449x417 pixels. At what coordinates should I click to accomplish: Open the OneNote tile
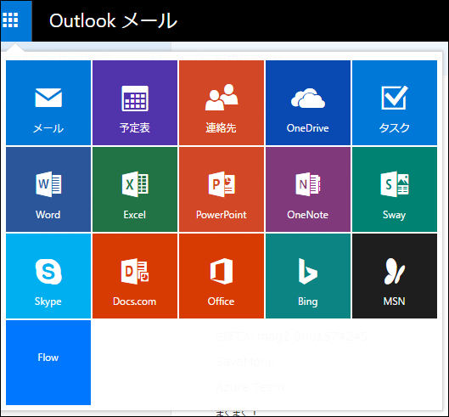pyautogui.click(x=308, y=189)
